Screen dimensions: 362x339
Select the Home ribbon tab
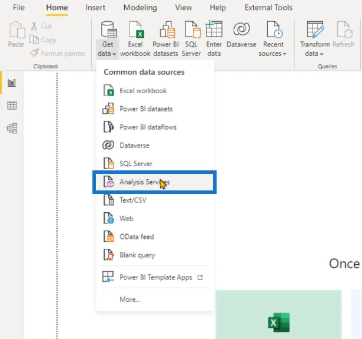tap(57, 8)
